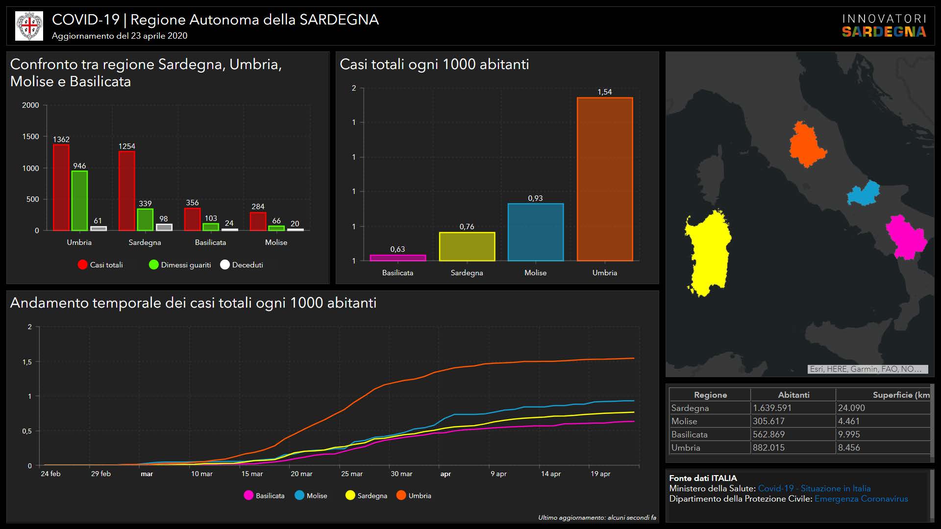
Task: Toggle Dimessi guariti green legend marker
Action: click(x=153, y=265)
